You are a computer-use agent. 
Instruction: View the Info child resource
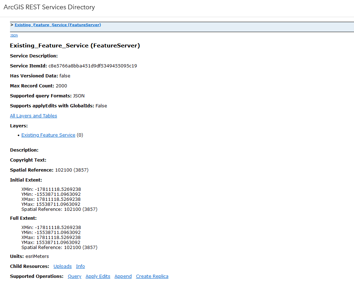[x=80, y=266]
